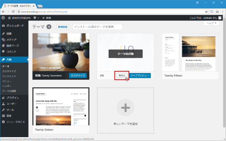
Task: Open the Twenty Fifteen theme thumbnail
Action: [x=190, y=52]
